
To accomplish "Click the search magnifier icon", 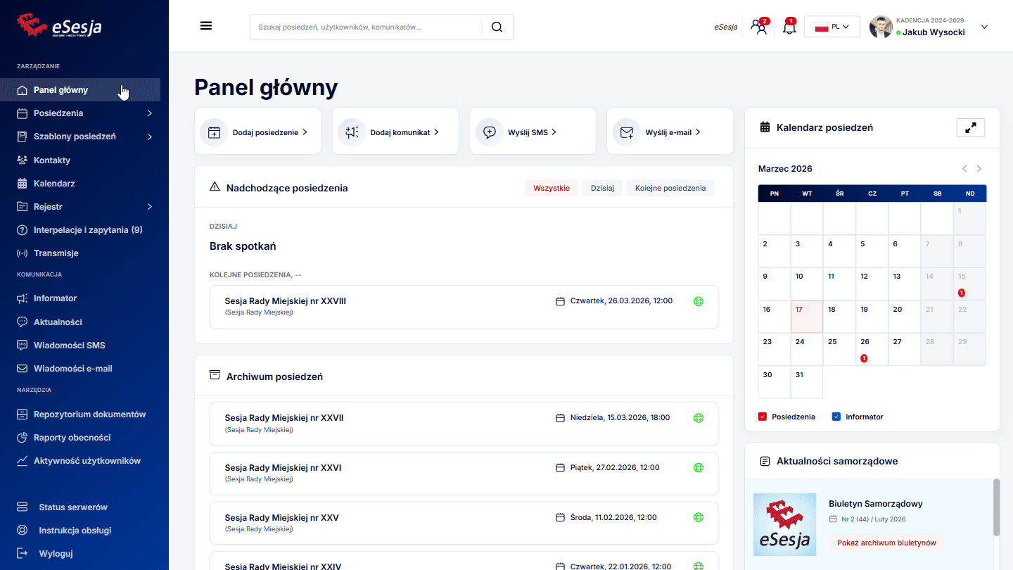I will 497,27.
